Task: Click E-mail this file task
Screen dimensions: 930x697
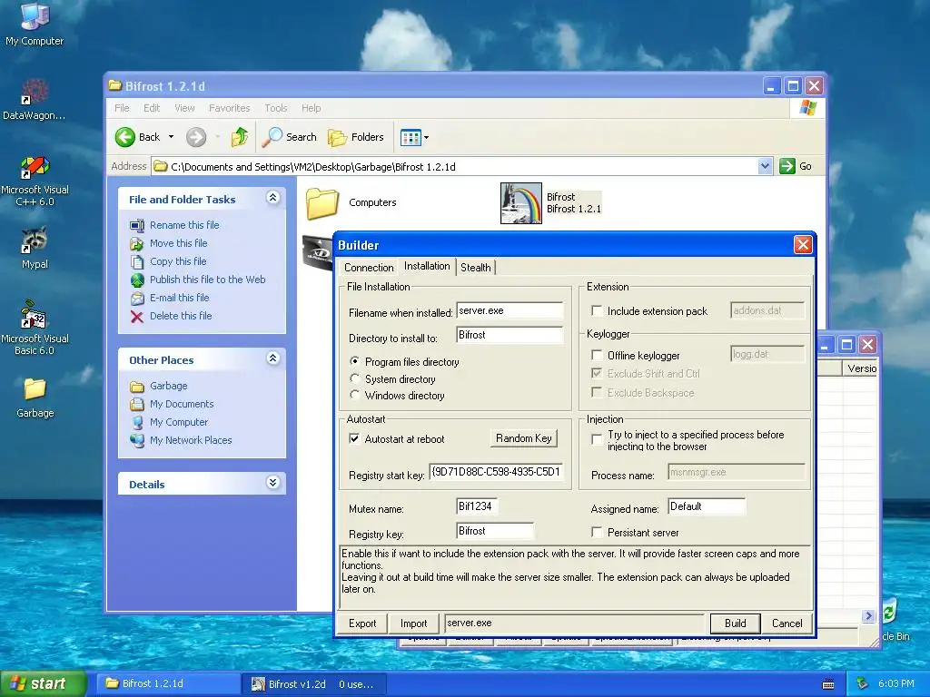Action: [x=179, y=298]
